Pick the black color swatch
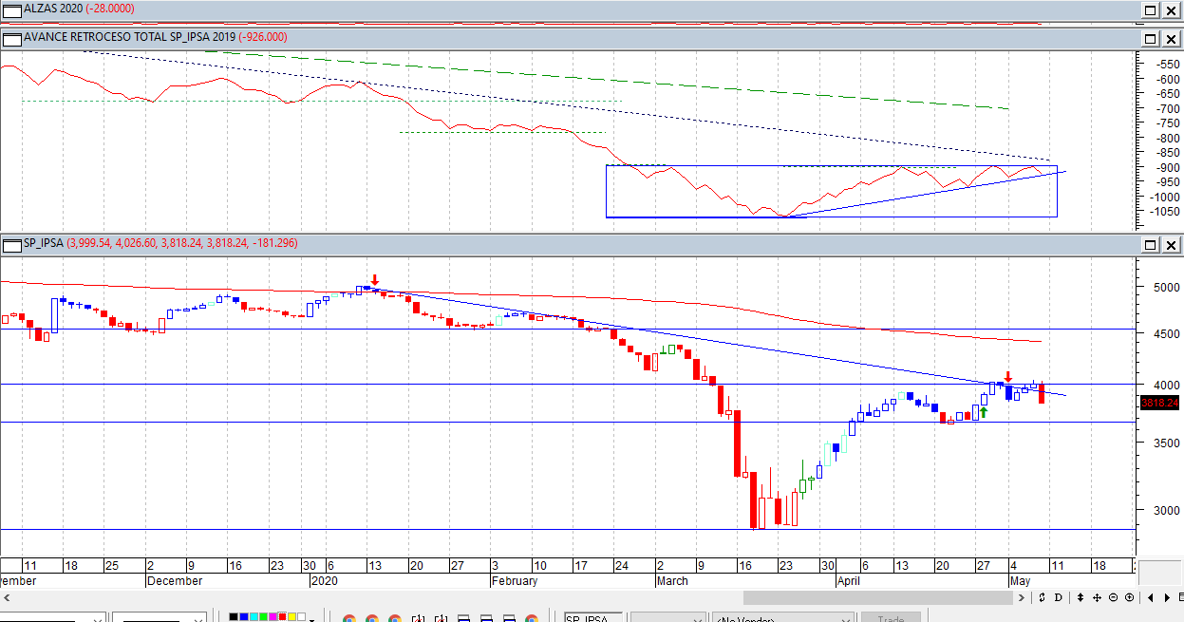This screenshot has width=1184, height=622. tap(234, 617)
